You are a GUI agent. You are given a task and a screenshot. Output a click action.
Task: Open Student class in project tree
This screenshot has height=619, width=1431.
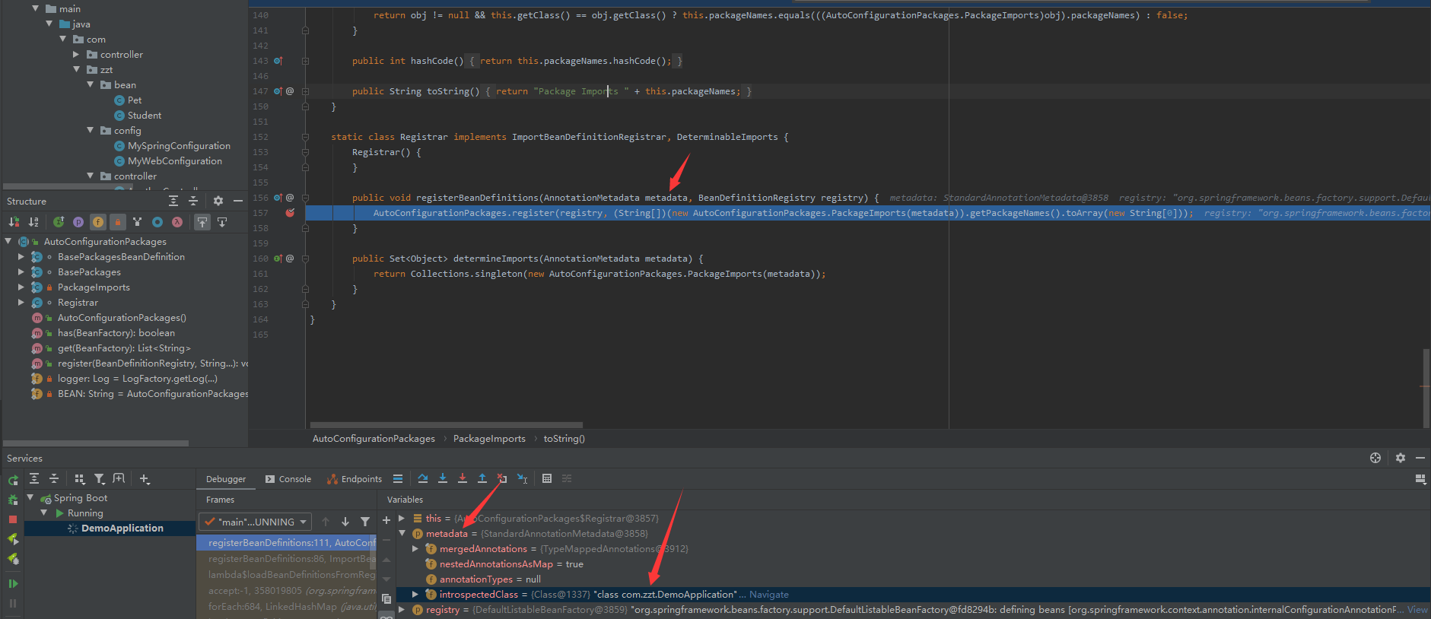click(144, 116)
